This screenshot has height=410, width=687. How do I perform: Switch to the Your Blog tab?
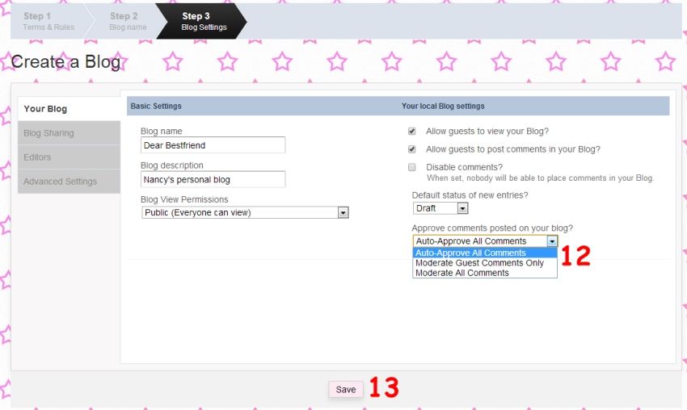[69, 108]
